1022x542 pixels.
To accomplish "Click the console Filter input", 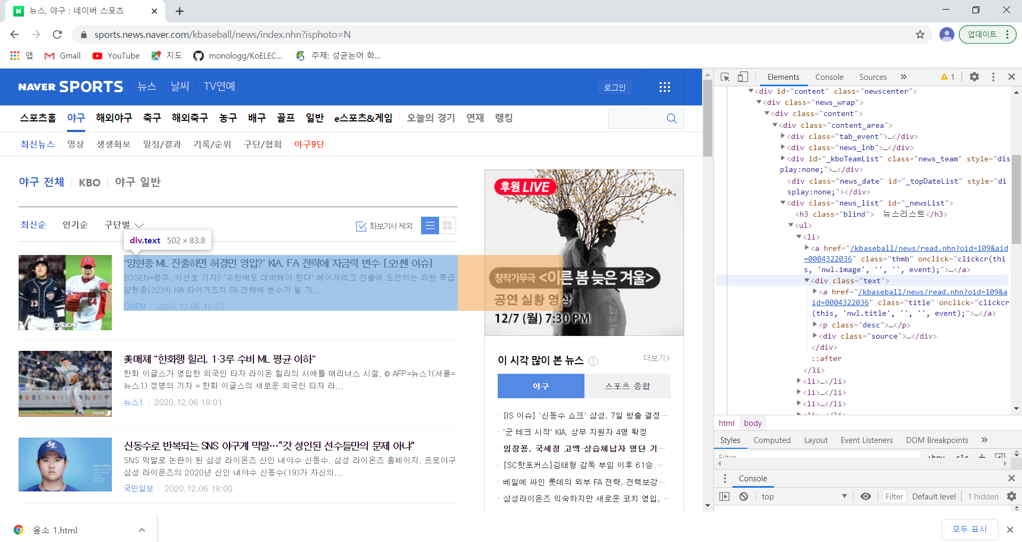I will [x=894, y=496].
